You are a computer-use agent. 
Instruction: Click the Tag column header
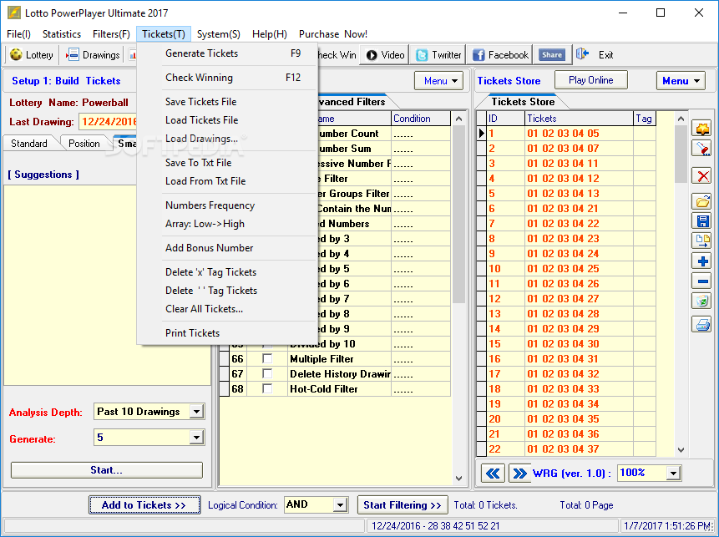point(644,119)
